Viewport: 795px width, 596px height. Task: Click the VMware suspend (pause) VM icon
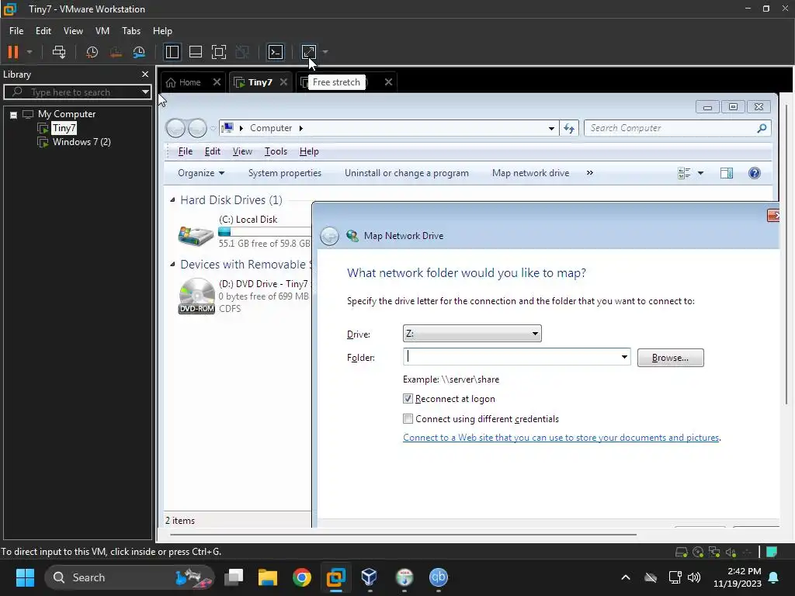coord(13,52)
